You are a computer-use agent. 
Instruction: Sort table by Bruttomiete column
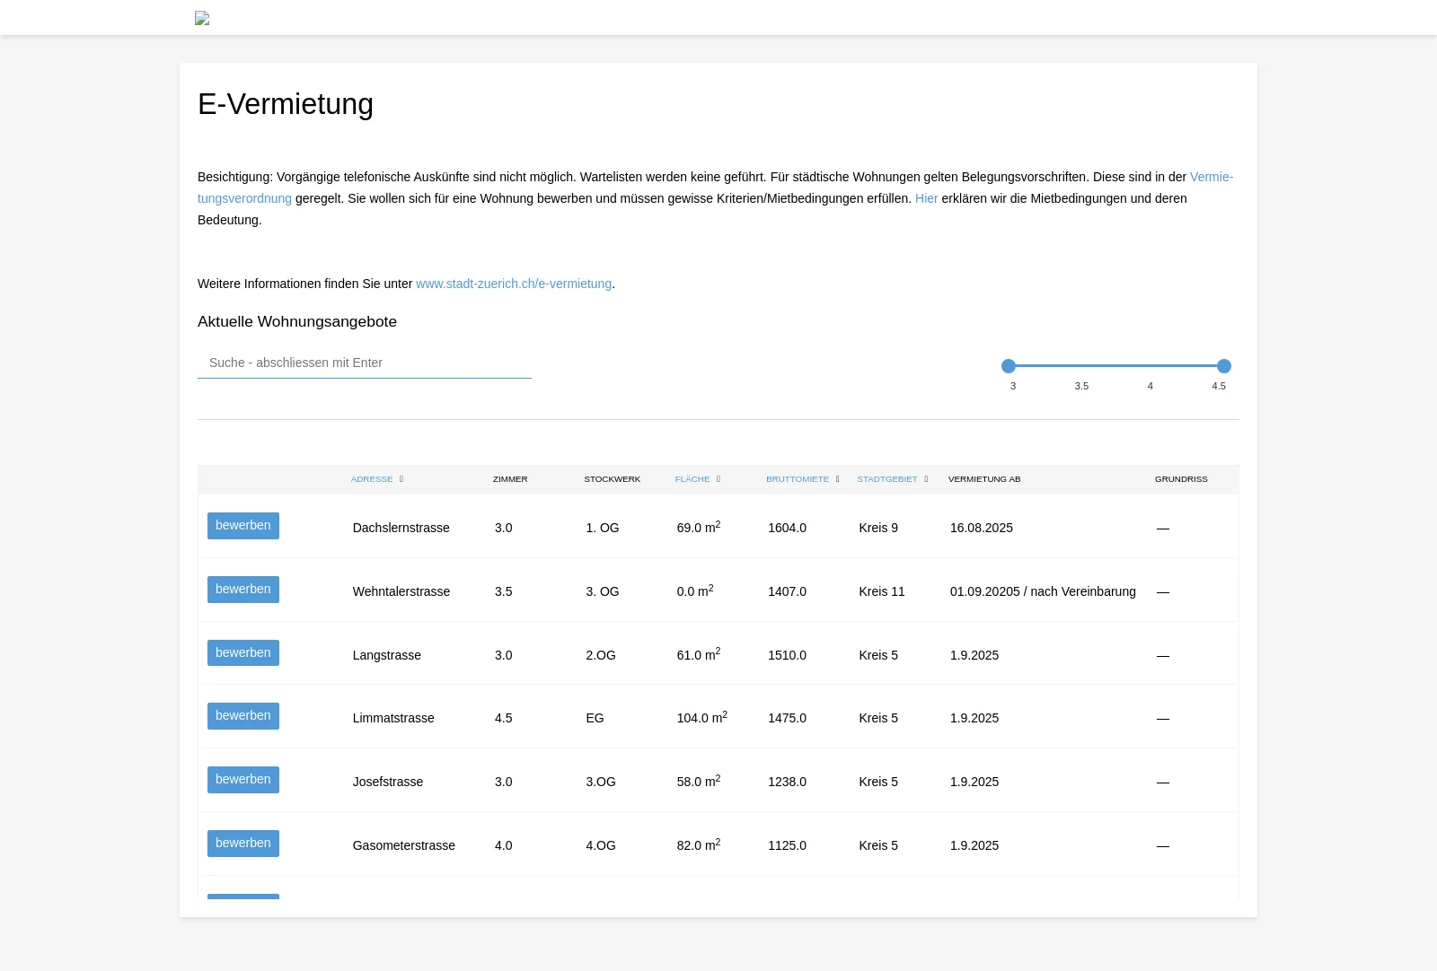[803, 479]
